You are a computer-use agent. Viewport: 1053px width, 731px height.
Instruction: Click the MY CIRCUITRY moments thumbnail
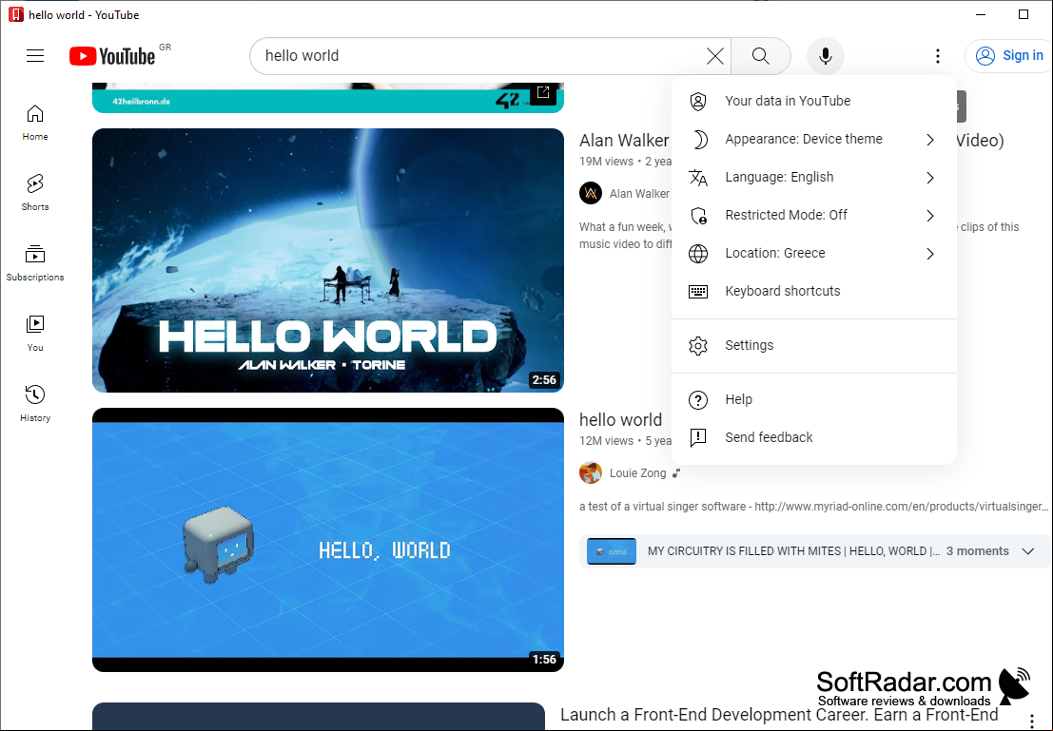[611, 551]
